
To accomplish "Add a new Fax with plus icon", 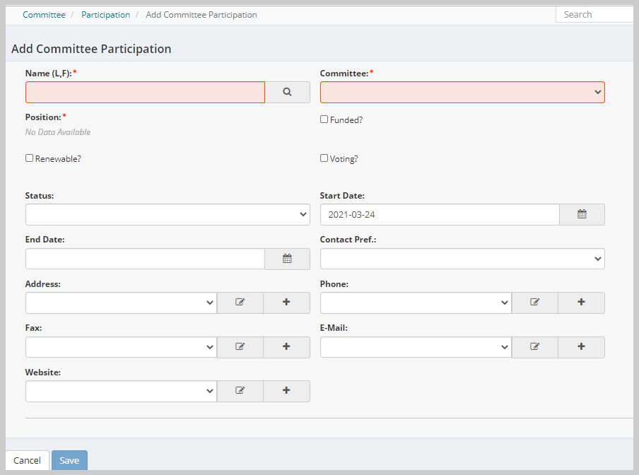I will [286, 346].
